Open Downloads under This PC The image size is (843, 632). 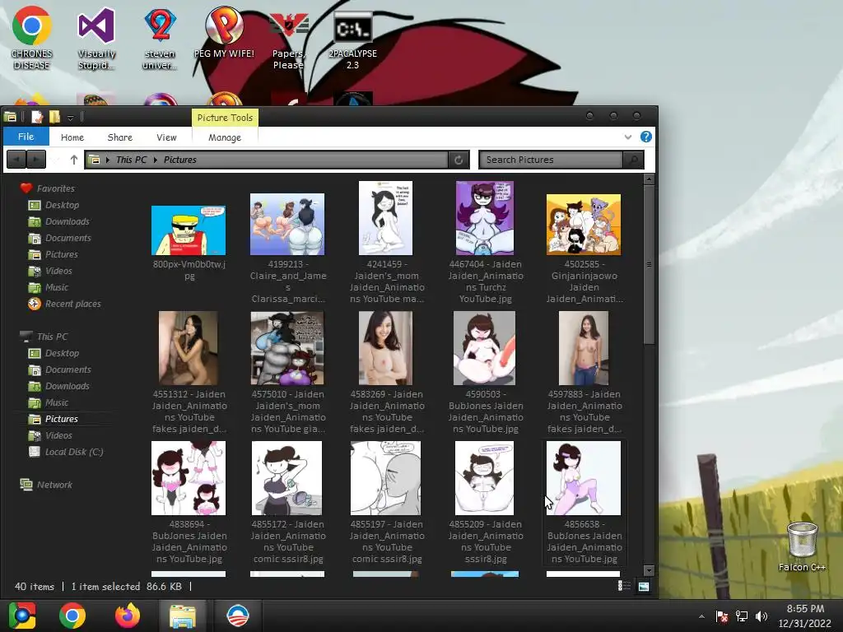(67, 386)
